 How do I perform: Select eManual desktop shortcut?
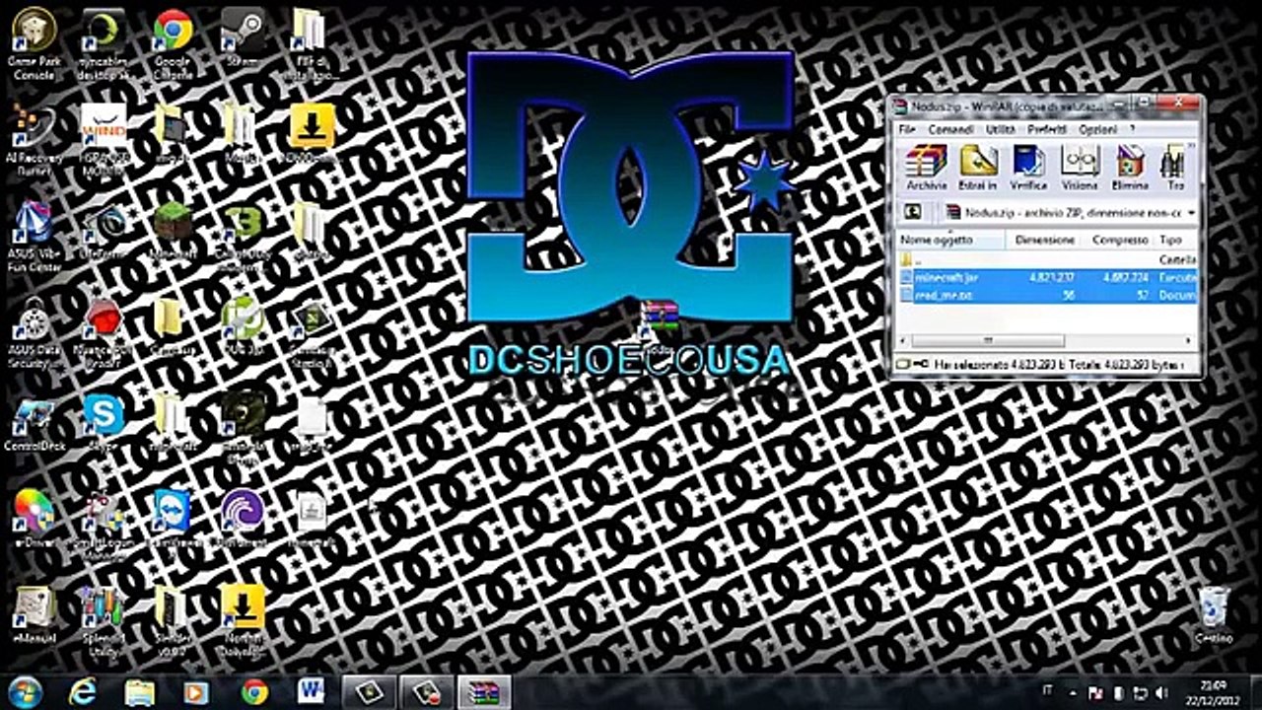click(x=35, y=615)
